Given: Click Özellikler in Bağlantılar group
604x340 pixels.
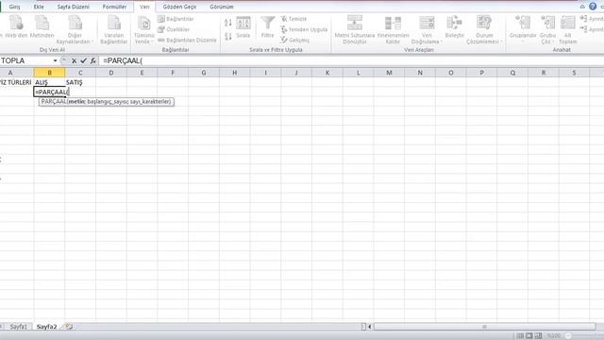Looking at the screenshot, I should pyautogui.click(x=174, y=29).
